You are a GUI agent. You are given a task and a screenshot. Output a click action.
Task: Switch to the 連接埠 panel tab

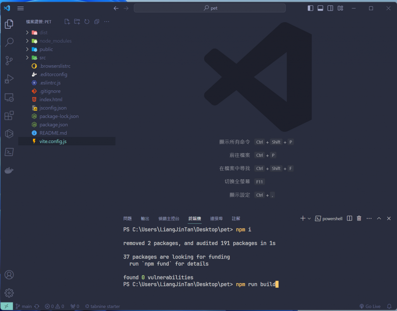pyautogui.click(x=216, y=219)
